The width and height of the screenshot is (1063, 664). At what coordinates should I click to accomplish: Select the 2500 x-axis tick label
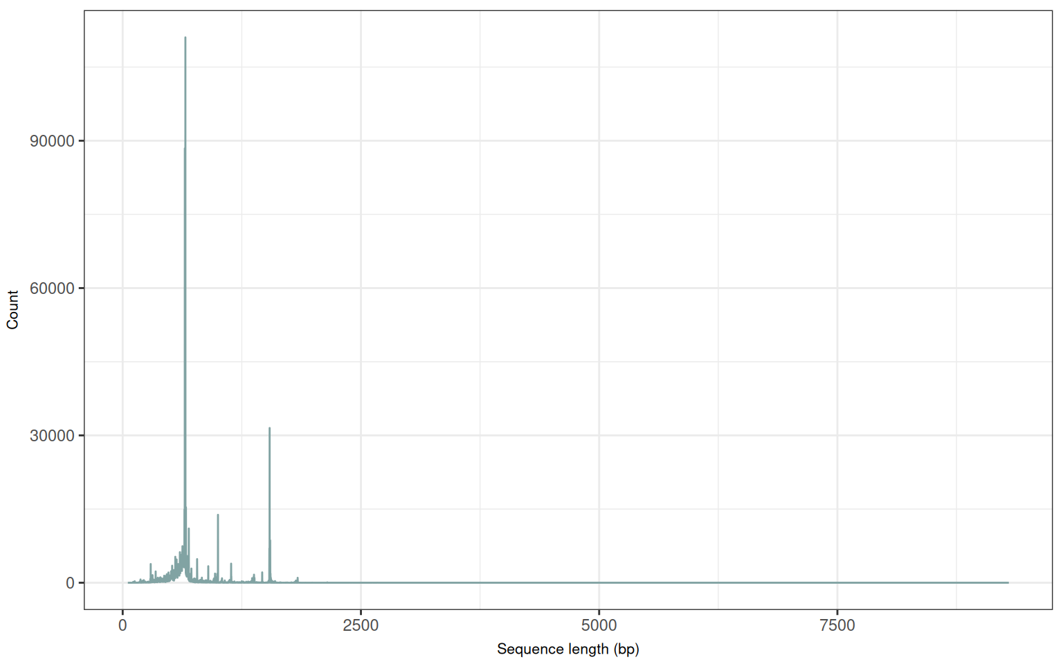click(x=361, y=626)
